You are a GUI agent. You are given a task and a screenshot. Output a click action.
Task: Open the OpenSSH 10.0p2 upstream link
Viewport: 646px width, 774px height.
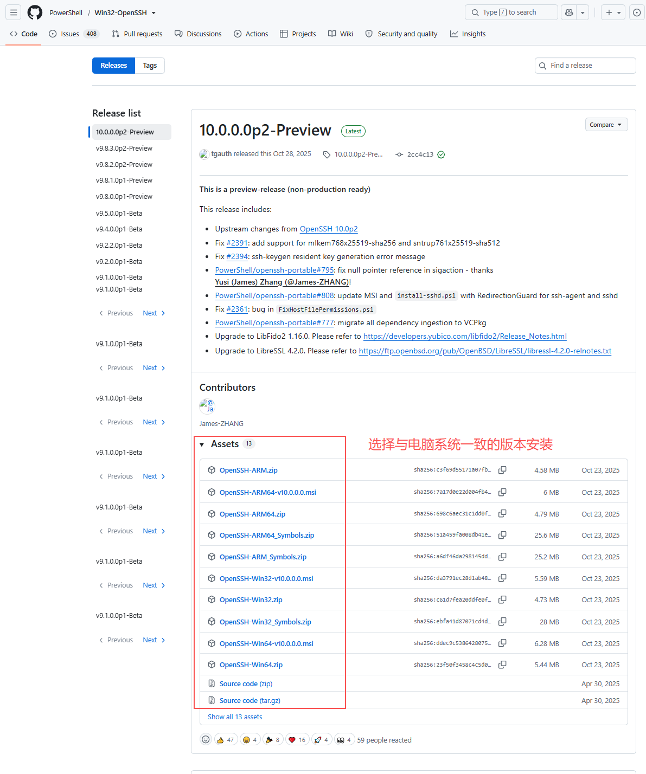pos(329,229)
